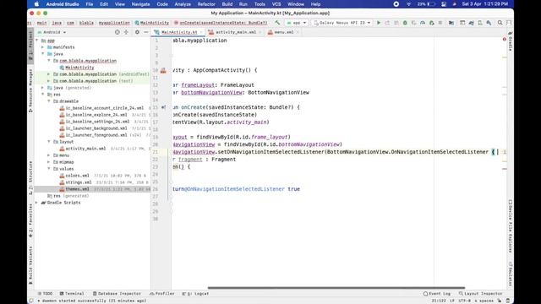Open the app run configuration dropdown

297,23
